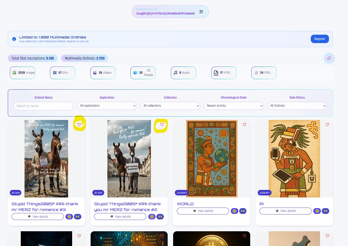The width and height of the screenshot is (348, 246).
Task: Filter by 2528 Images
Action: [x=23, y=73]
